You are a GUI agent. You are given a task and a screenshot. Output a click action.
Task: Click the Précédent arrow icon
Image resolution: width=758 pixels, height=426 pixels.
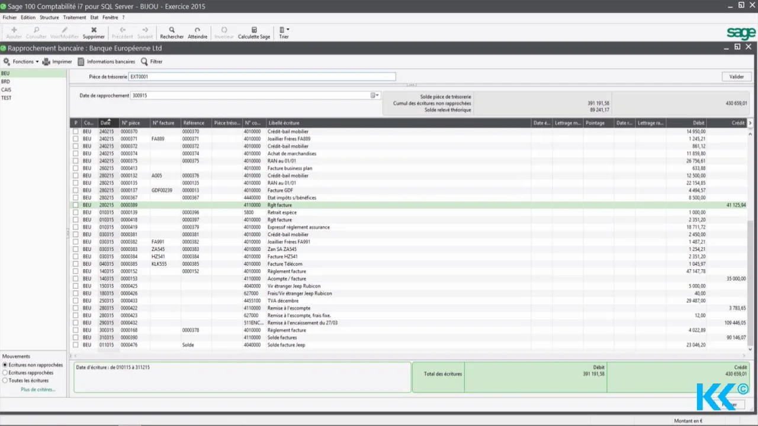(123, 30)
